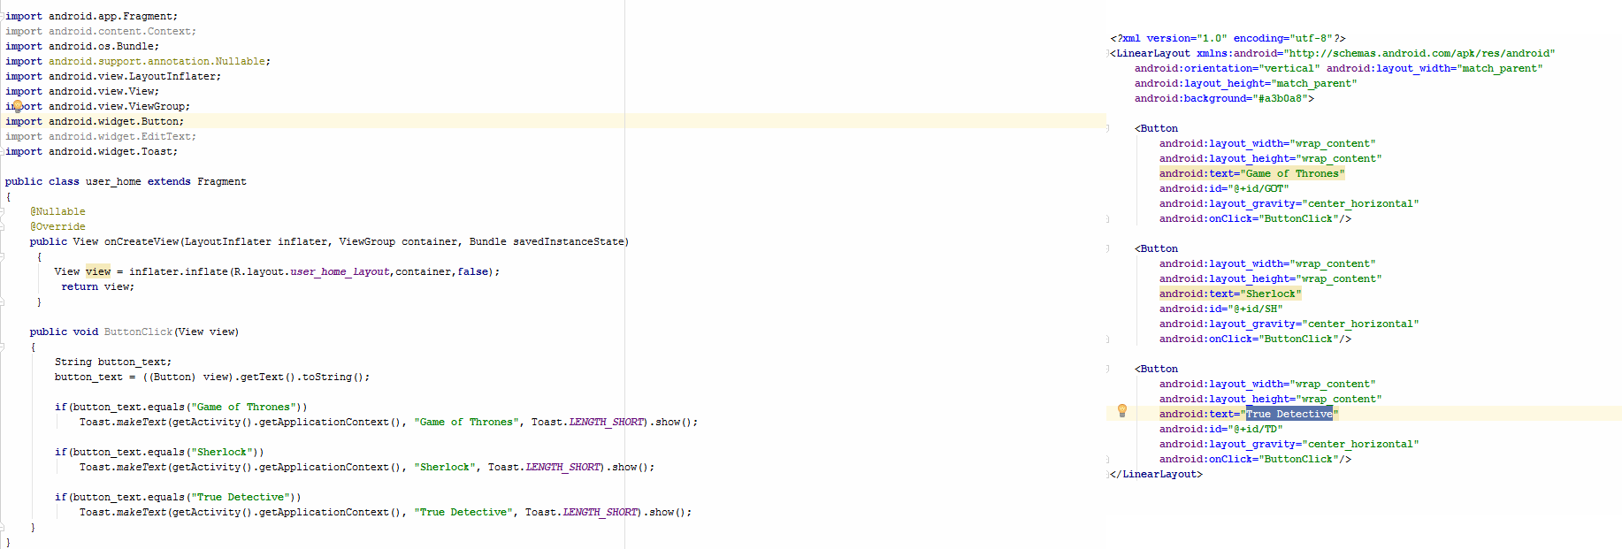
Task: Click the unused import android.widget.EditText line
Action: click(101, 136)
